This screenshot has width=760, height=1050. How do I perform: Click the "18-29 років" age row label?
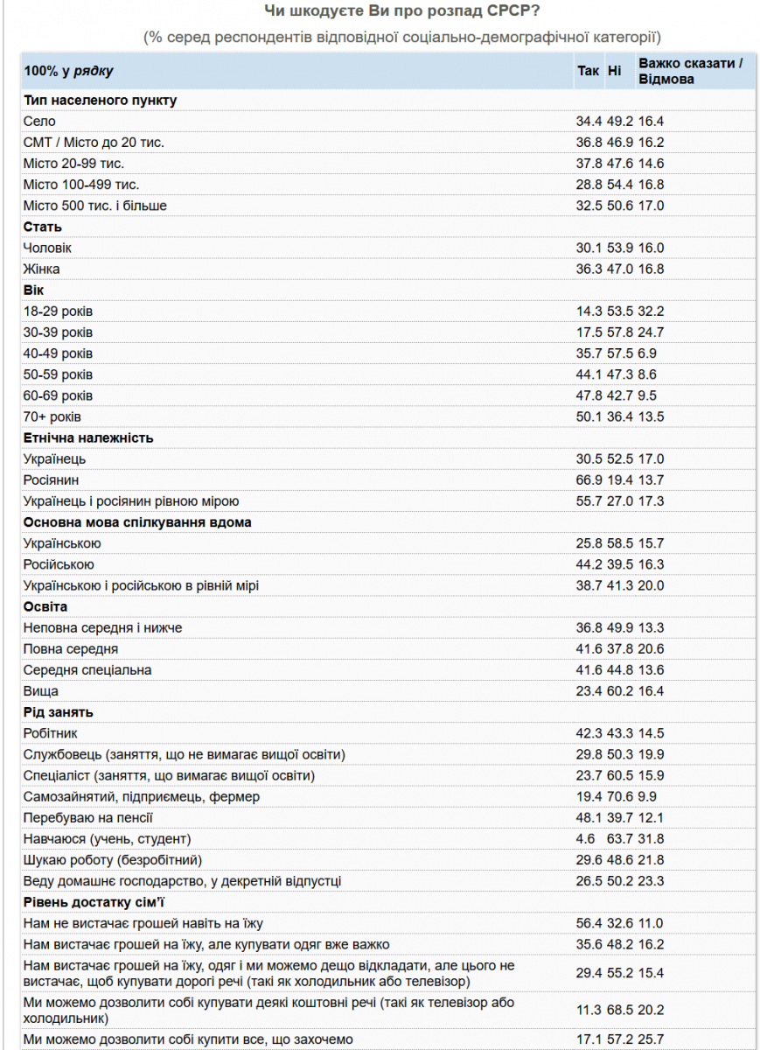pyautogui.click(x=59, y=311)
